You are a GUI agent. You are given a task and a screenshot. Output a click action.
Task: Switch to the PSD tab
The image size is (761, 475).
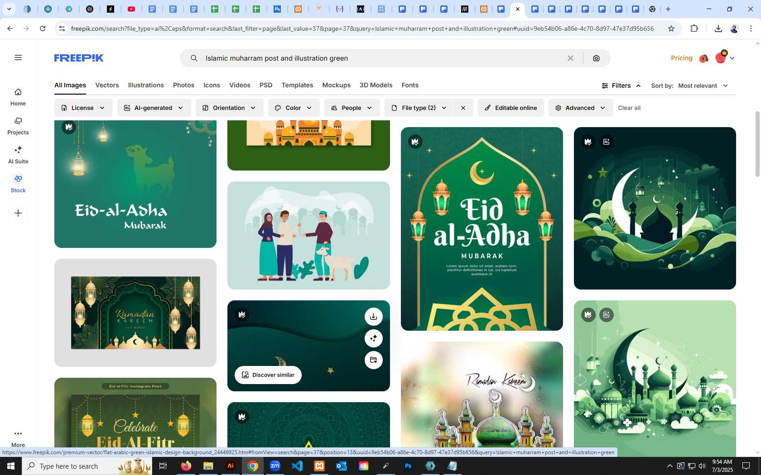point(266,85)
